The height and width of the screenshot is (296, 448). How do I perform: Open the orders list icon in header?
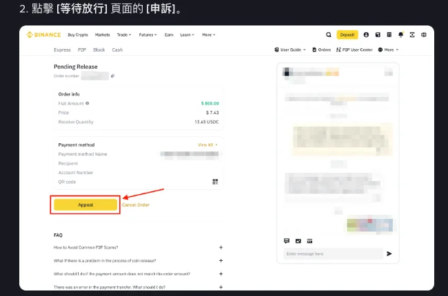point(389,35)
